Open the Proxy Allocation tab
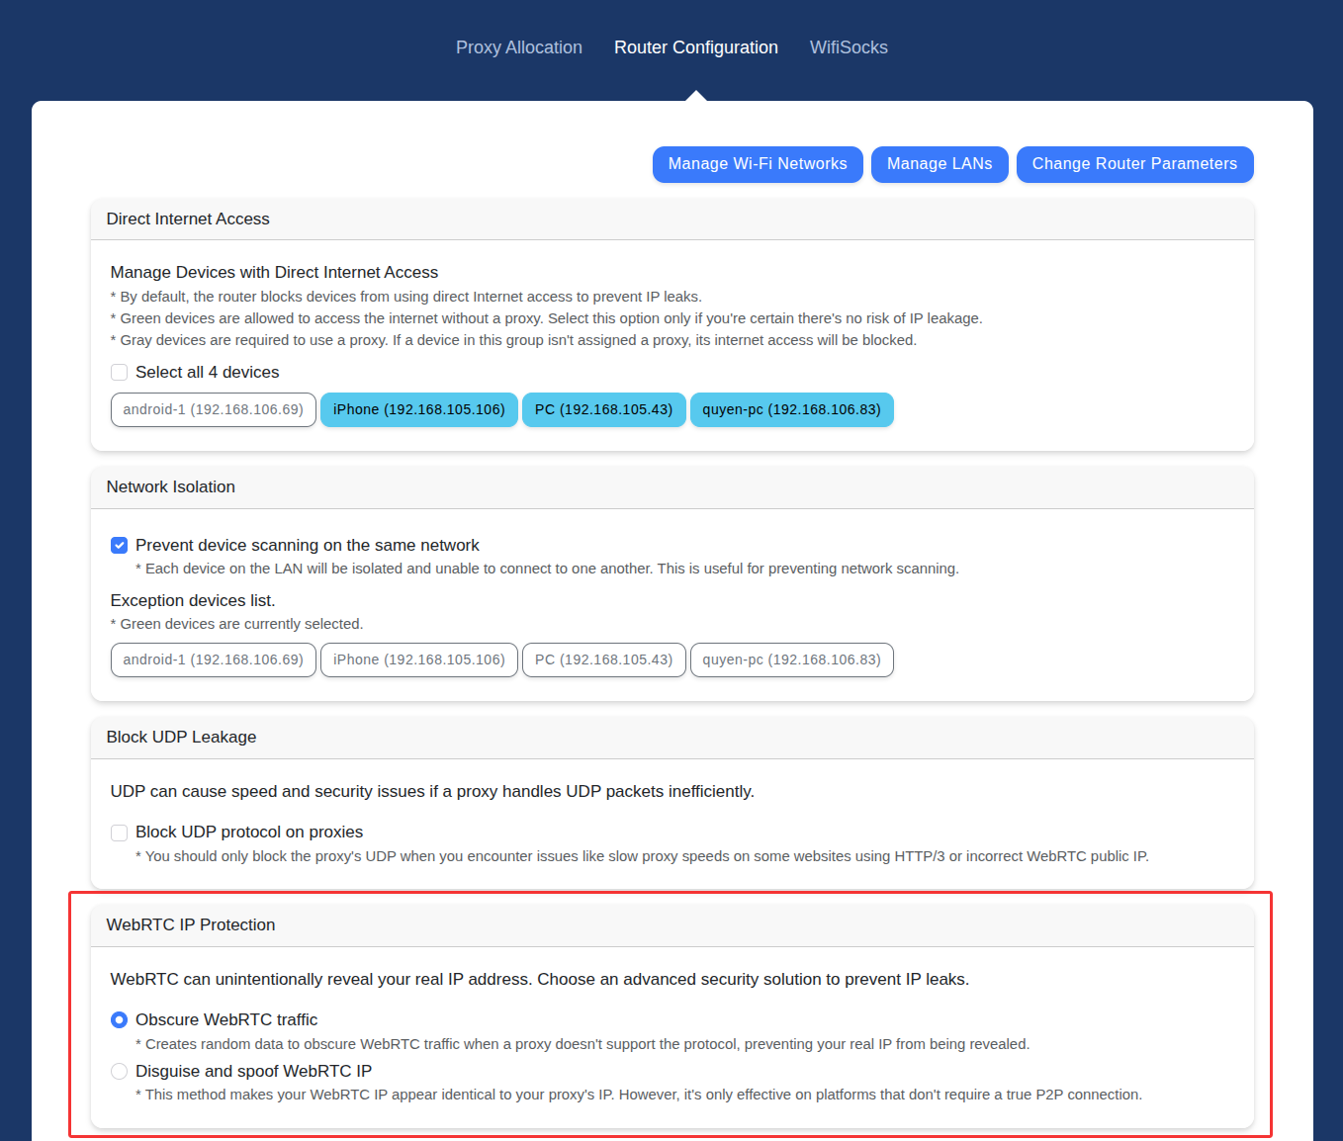1343x1141 pixels. [x=518, y=47]
